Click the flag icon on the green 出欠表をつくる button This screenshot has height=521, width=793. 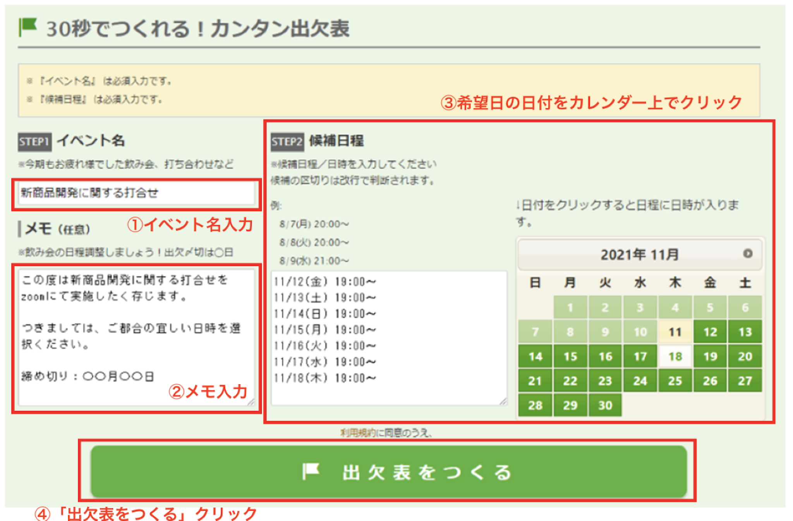click(311, 471)
